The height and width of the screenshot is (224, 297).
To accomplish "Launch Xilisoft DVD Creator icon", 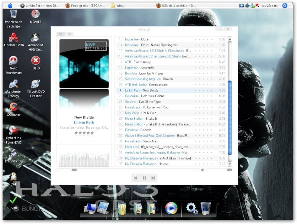I will tap(36, 89).
